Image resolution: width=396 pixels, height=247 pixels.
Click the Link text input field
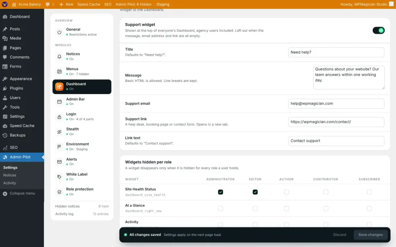[336, 141]
